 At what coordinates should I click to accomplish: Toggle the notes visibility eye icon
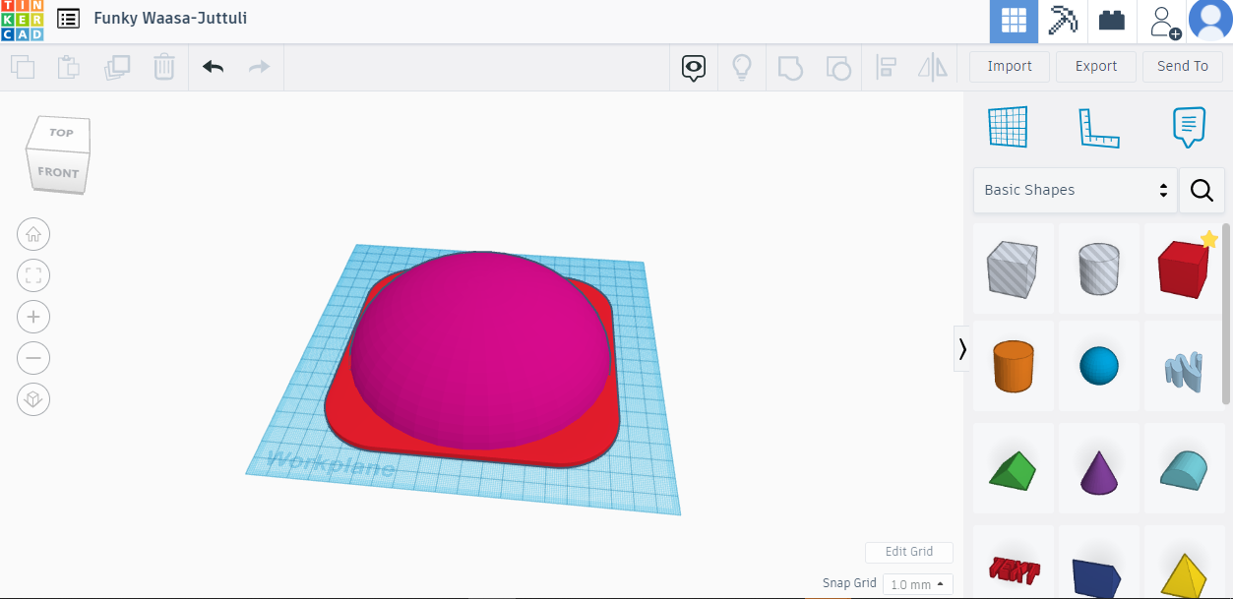coord(695,68)
